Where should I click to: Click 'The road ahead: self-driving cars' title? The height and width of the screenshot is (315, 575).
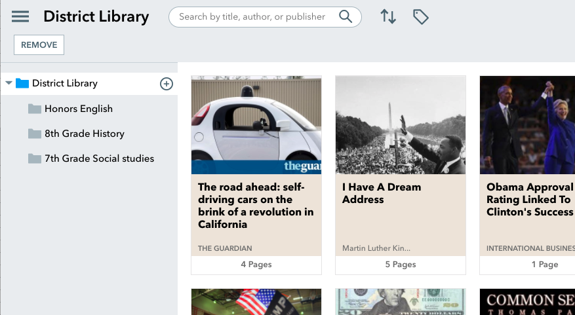256,206
